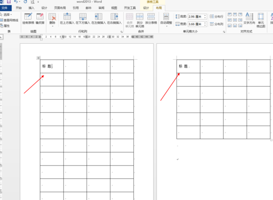Click the table move handle on the left page
Image resolution: width=273 pixels, height=200 pixels.
point(38,58)
